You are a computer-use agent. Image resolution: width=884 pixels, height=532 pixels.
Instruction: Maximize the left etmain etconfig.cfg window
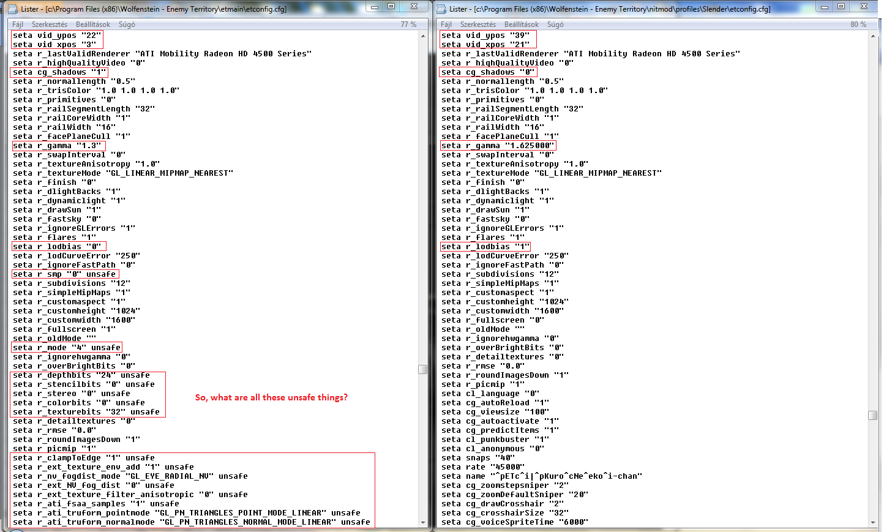point(392,7)
